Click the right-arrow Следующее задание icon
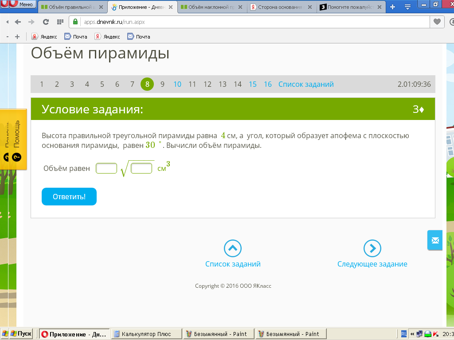The image size is (454, 340). coord(372,248)
